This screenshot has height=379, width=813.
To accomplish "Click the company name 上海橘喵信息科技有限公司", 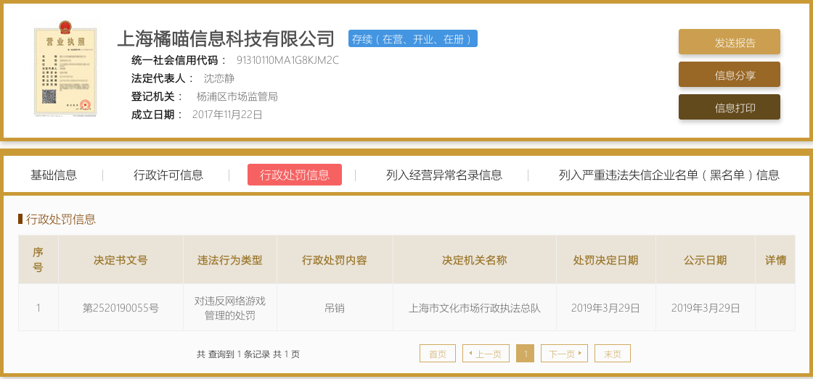I will 226,38.
